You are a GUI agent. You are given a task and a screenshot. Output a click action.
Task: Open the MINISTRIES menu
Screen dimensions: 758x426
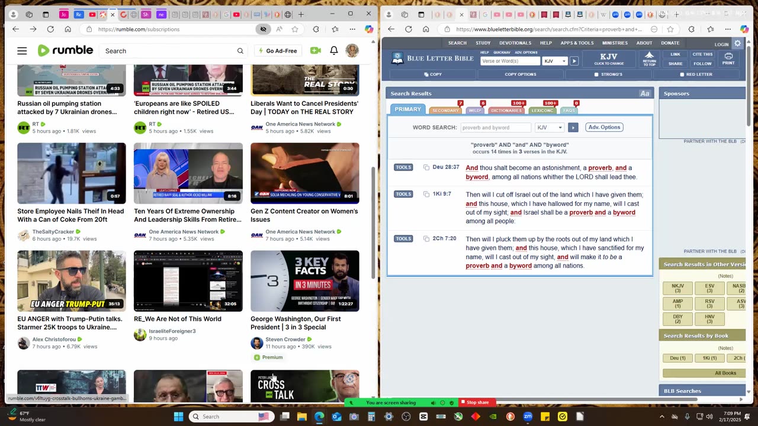[x=615, y=43]
